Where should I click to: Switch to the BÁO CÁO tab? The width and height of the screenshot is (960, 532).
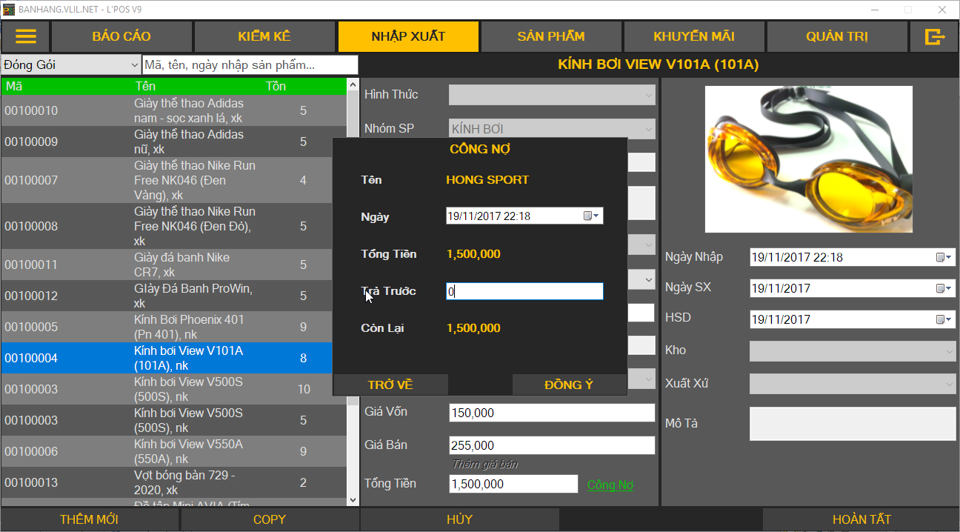point(121,36)
